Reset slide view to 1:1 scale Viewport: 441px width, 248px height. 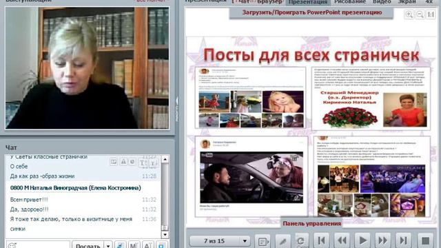coord(431,14)
